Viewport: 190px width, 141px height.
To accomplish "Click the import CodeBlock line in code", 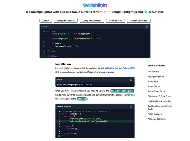I will pos(72,34).
